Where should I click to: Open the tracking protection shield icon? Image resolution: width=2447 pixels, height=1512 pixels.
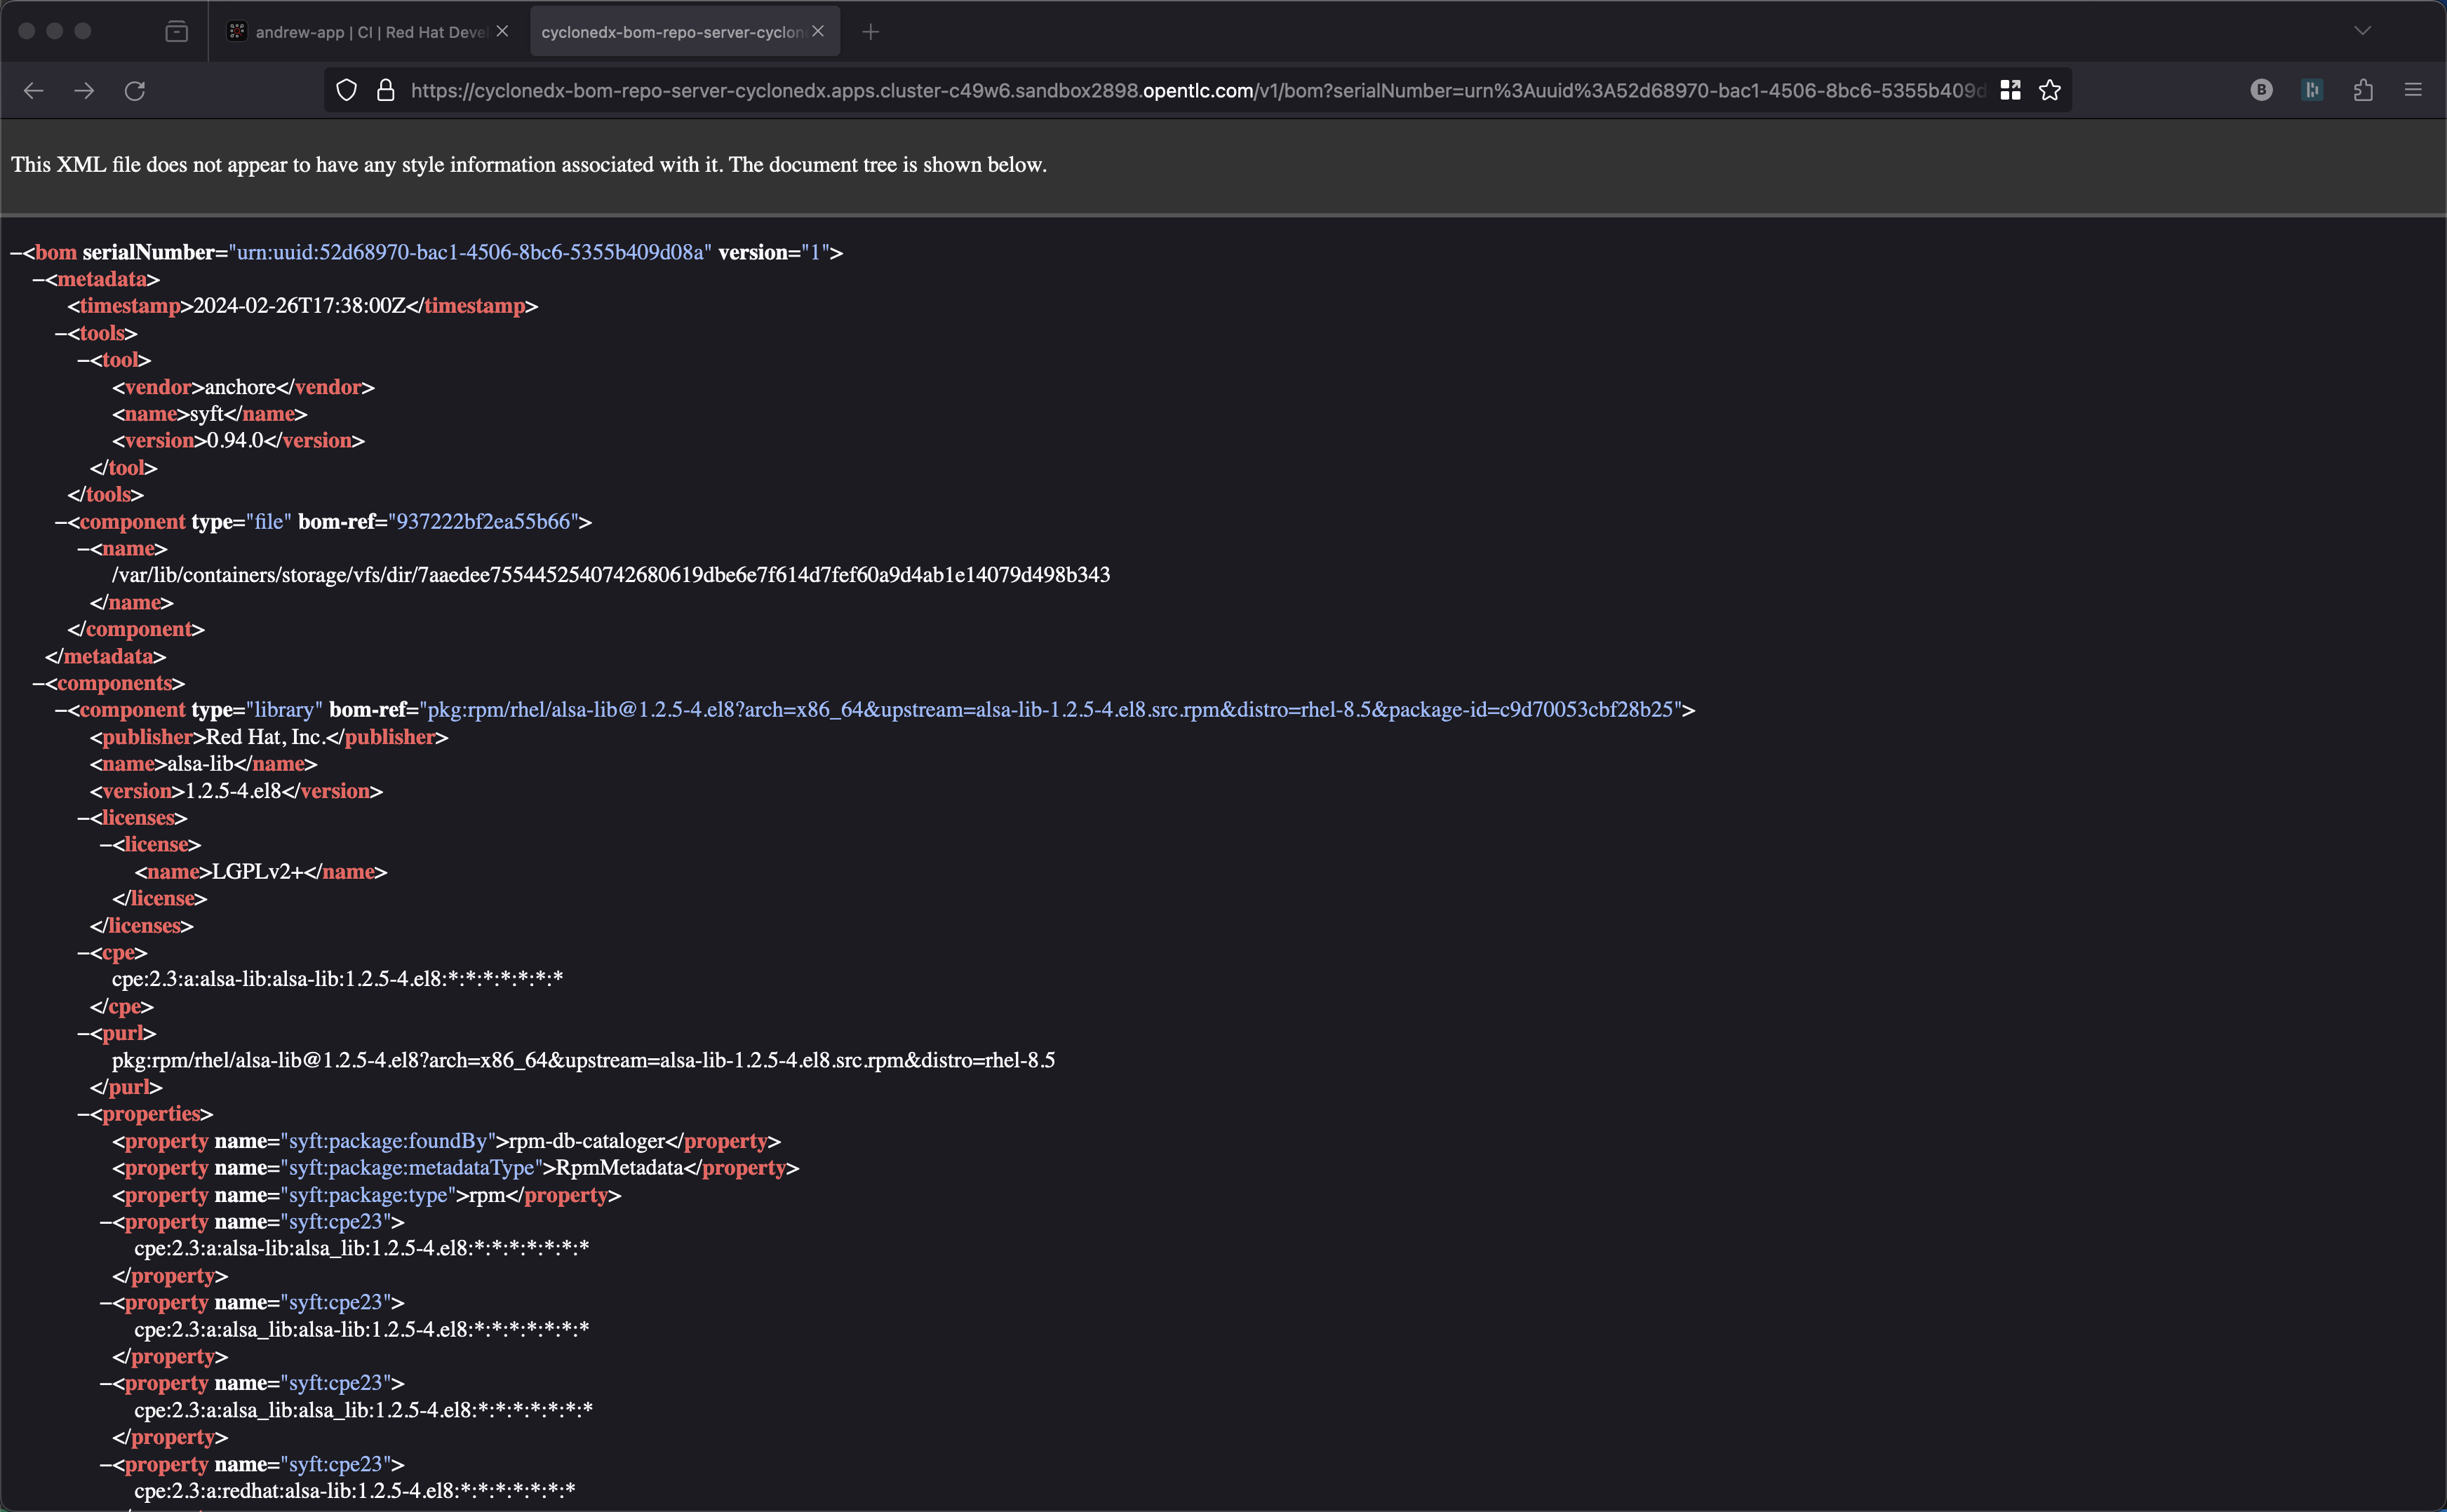[x=346, y=91]
